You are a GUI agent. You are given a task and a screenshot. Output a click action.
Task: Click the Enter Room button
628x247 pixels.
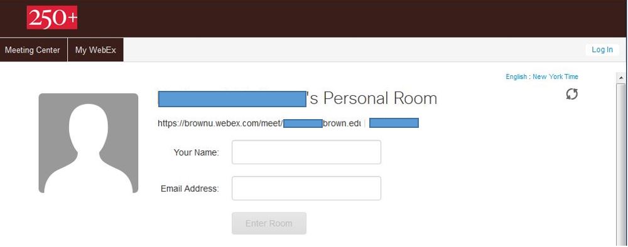[x=269, y=223]
